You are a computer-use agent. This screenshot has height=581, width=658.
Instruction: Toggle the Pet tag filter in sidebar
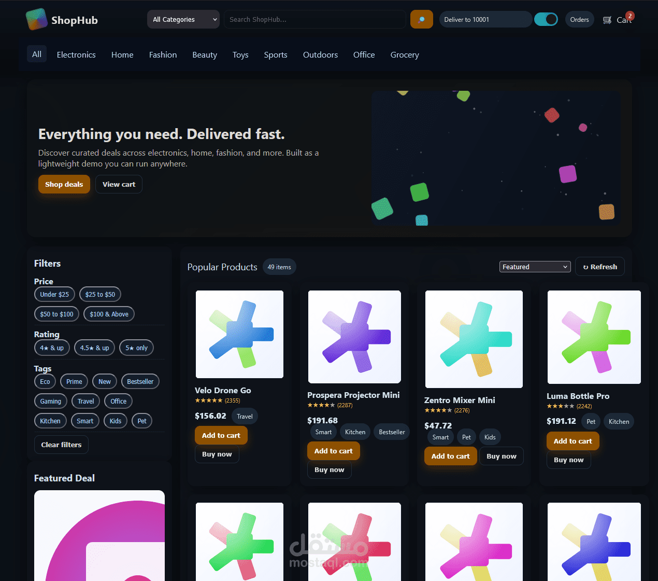(x=142, y=421)
